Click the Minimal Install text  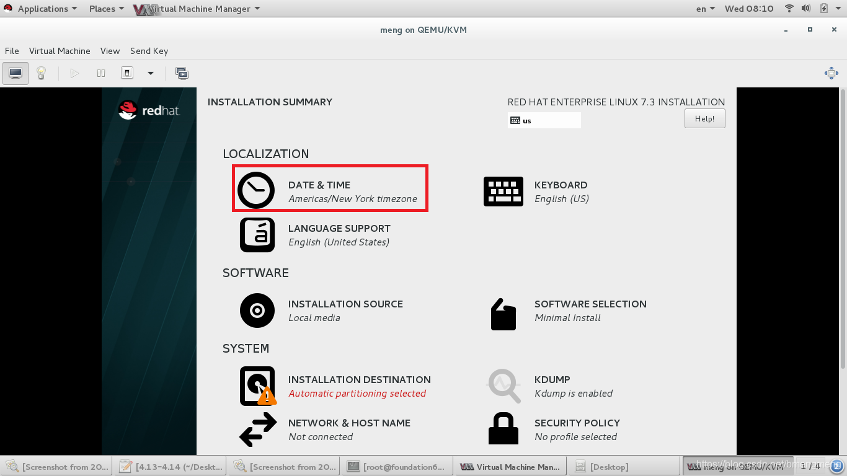(567, 318)
